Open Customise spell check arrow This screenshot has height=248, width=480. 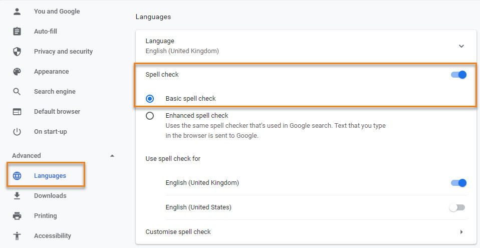461,232
